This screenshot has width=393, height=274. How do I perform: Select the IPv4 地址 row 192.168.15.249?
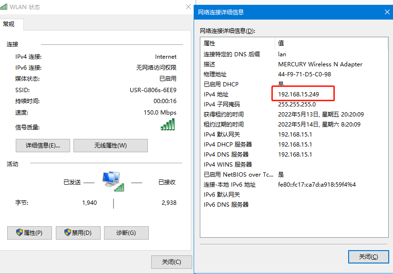click(299, 95)
